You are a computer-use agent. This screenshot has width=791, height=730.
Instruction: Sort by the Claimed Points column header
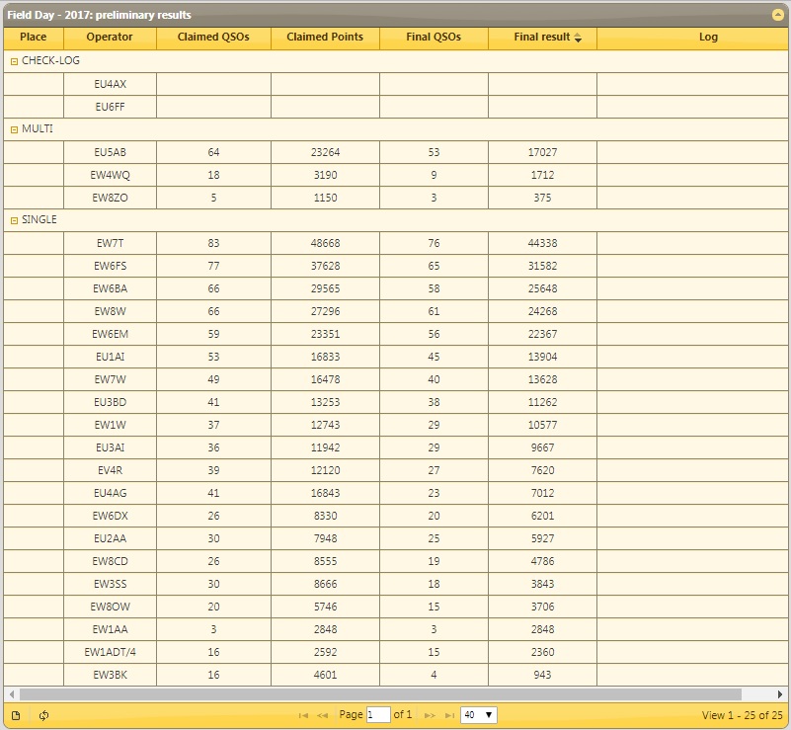[325, 38]
